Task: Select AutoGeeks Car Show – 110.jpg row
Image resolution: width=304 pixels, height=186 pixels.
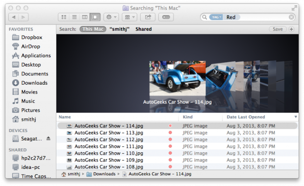Action: [177, 153]
